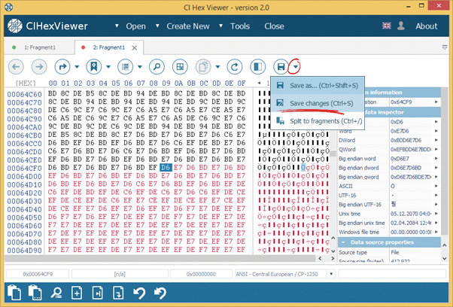The height and width of the screenshot is (307, 453).
Task: Open dropdown arrow next to copy icon
Action: pos(217,67)
